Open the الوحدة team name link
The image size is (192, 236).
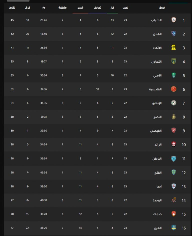[x=157, y=200]
